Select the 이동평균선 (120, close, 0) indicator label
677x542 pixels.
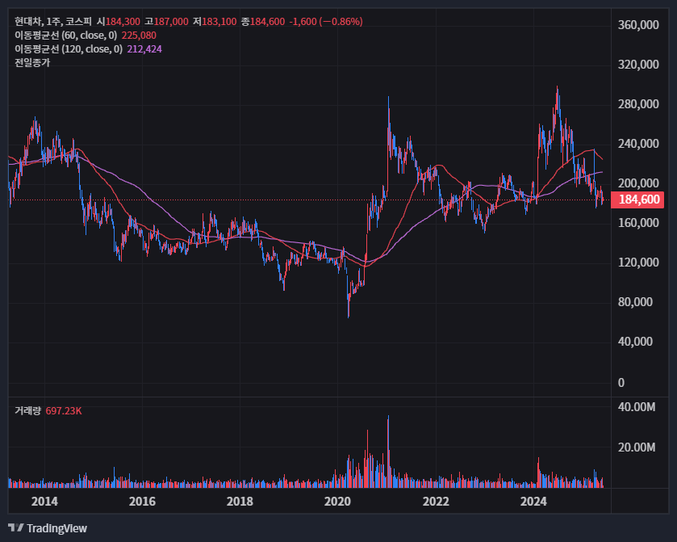(x=69, y=49)
